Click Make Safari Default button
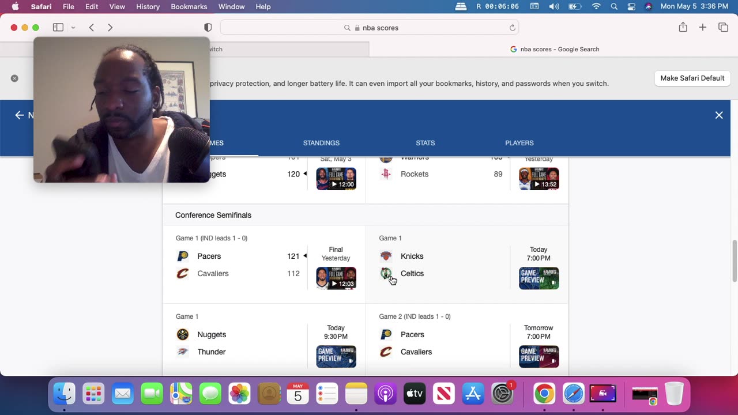The width and height of the screenshot is (738, 415). [x=692, y=78]
